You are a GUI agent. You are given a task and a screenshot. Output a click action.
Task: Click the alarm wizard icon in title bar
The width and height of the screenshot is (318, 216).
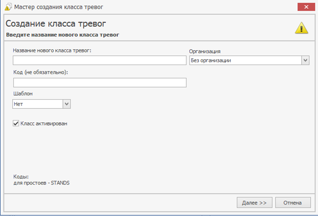point(8,7)
